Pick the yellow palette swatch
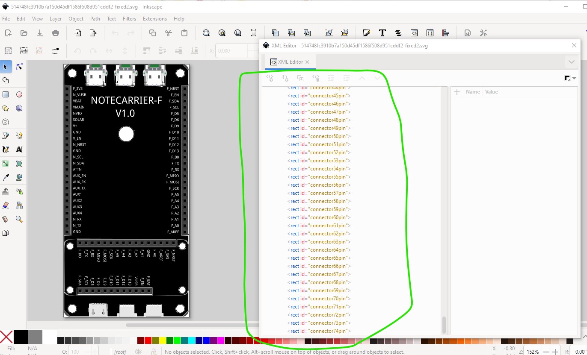 pyautogui.click(x=162, y=340)
